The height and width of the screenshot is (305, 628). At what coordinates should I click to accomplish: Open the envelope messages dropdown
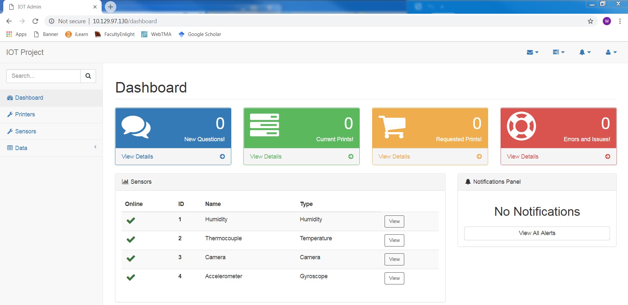coord(532,52)
